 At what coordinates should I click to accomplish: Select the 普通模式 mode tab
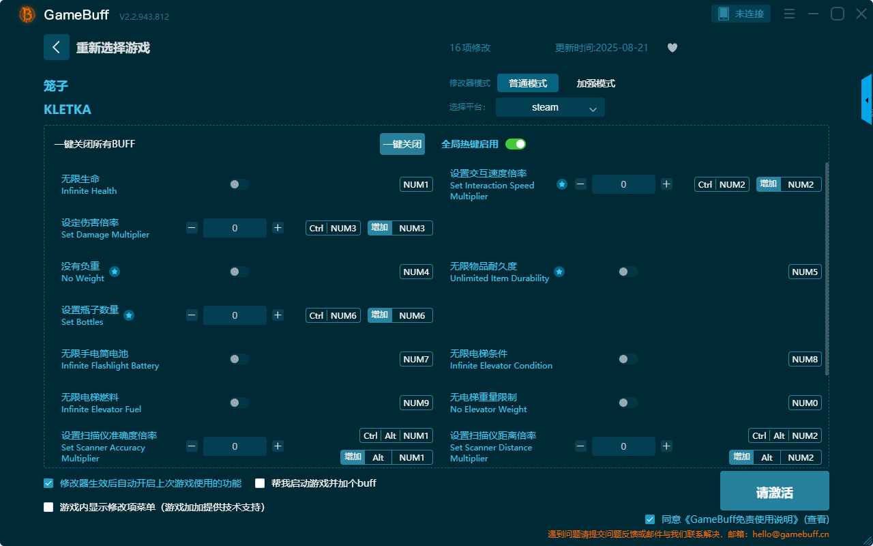[528, 83]
